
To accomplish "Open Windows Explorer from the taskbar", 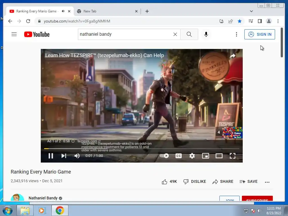I will pos(25,210).
